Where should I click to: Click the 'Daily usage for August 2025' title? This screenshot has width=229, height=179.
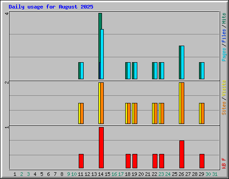point(51,7)
